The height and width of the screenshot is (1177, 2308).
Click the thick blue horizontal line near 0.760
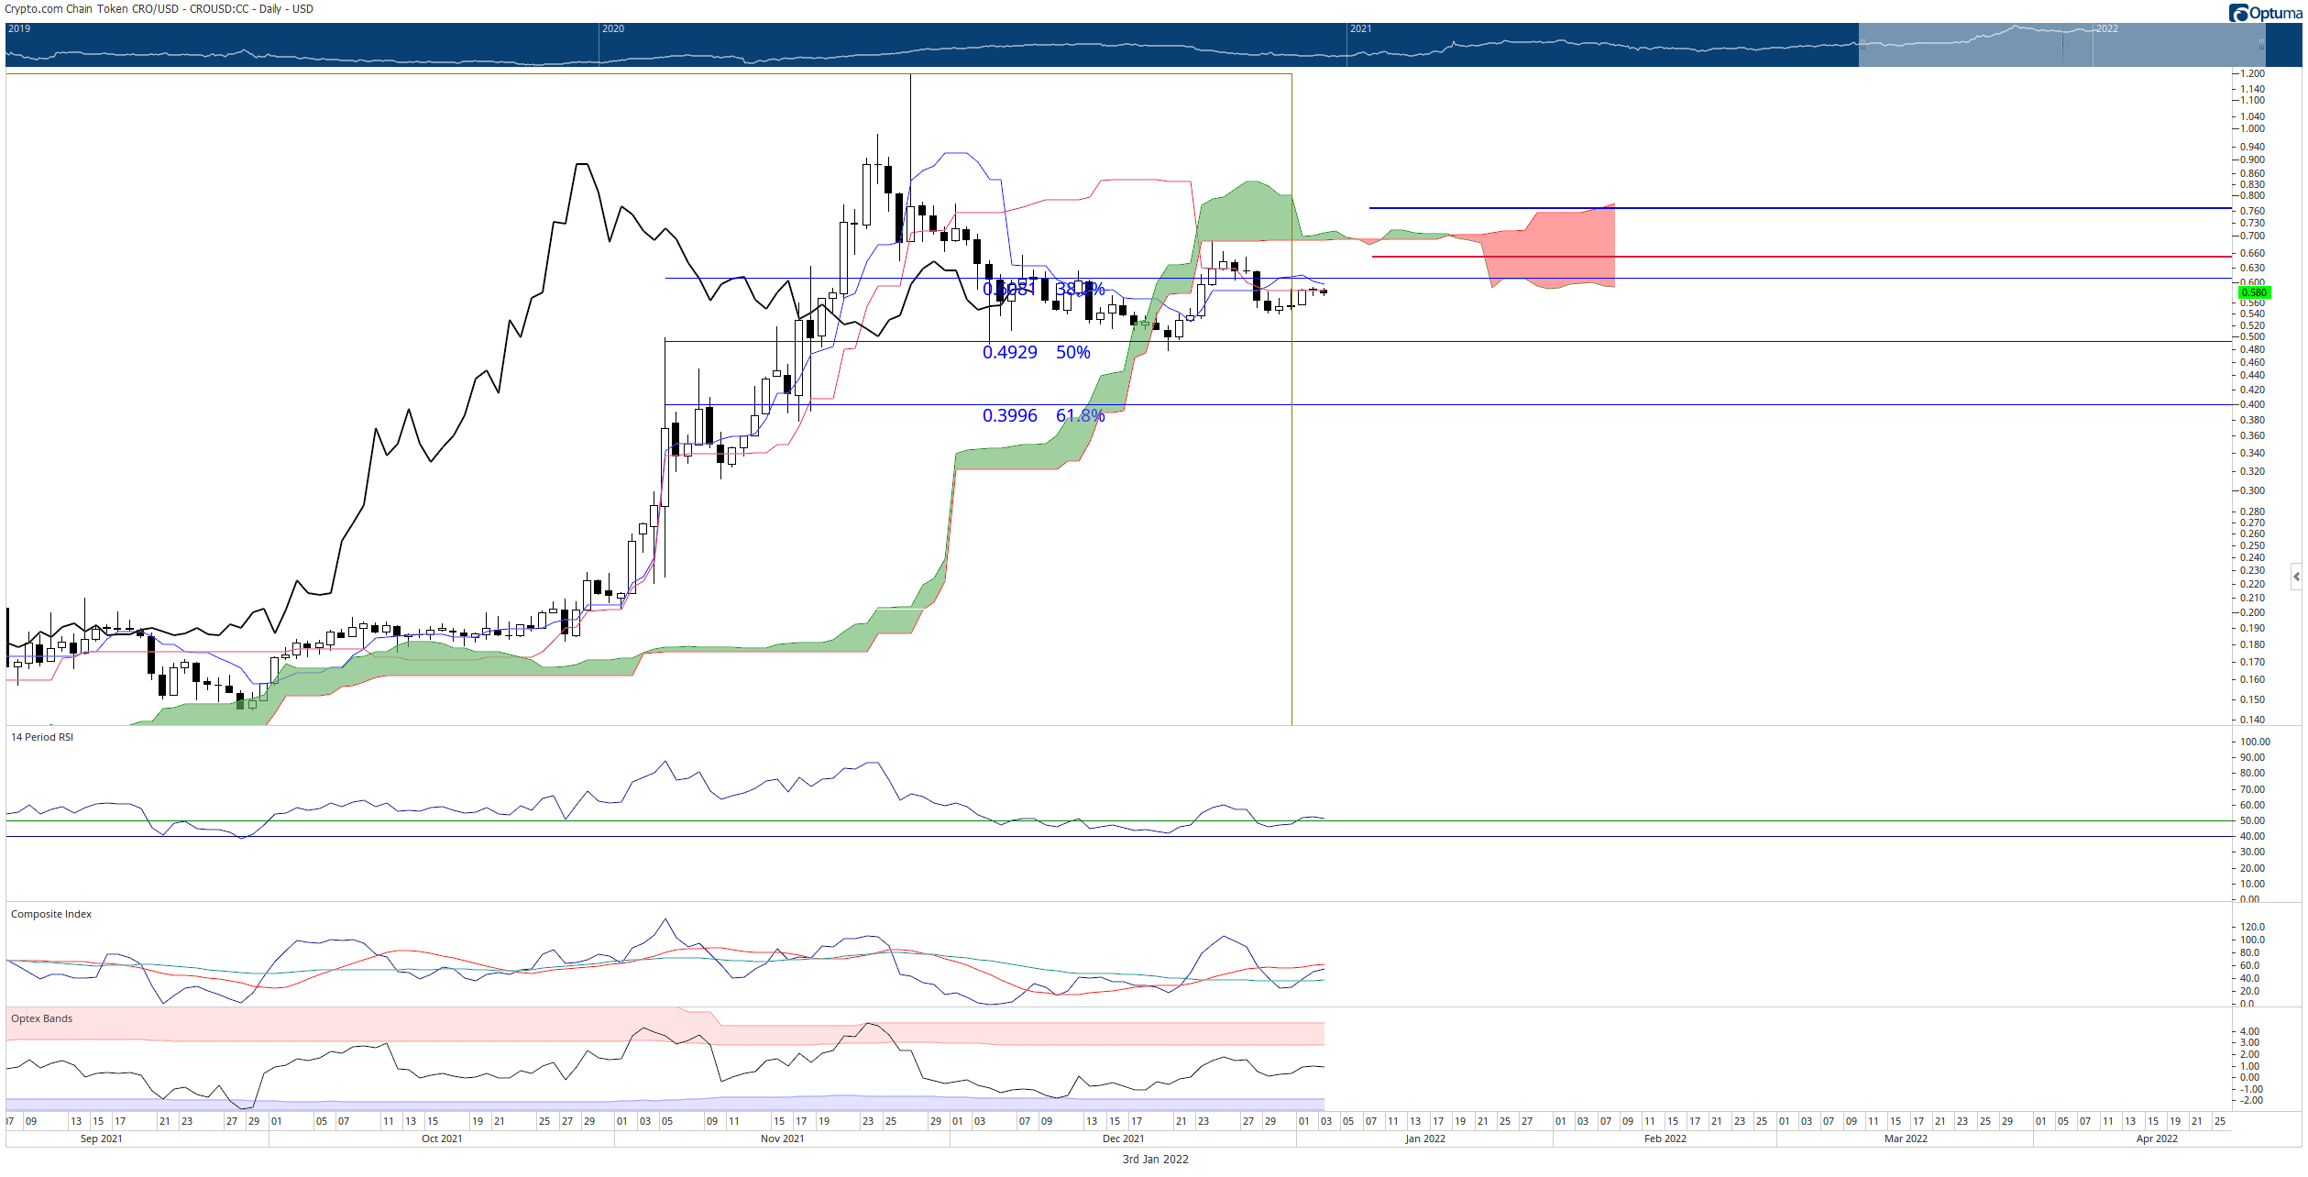click(x=1799, y=208)
